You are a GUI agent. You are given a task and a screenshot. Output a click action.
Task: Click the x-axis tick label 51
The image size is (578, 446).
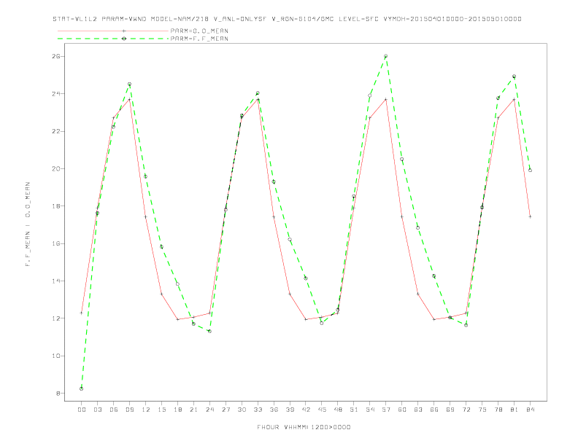point(354,410)
